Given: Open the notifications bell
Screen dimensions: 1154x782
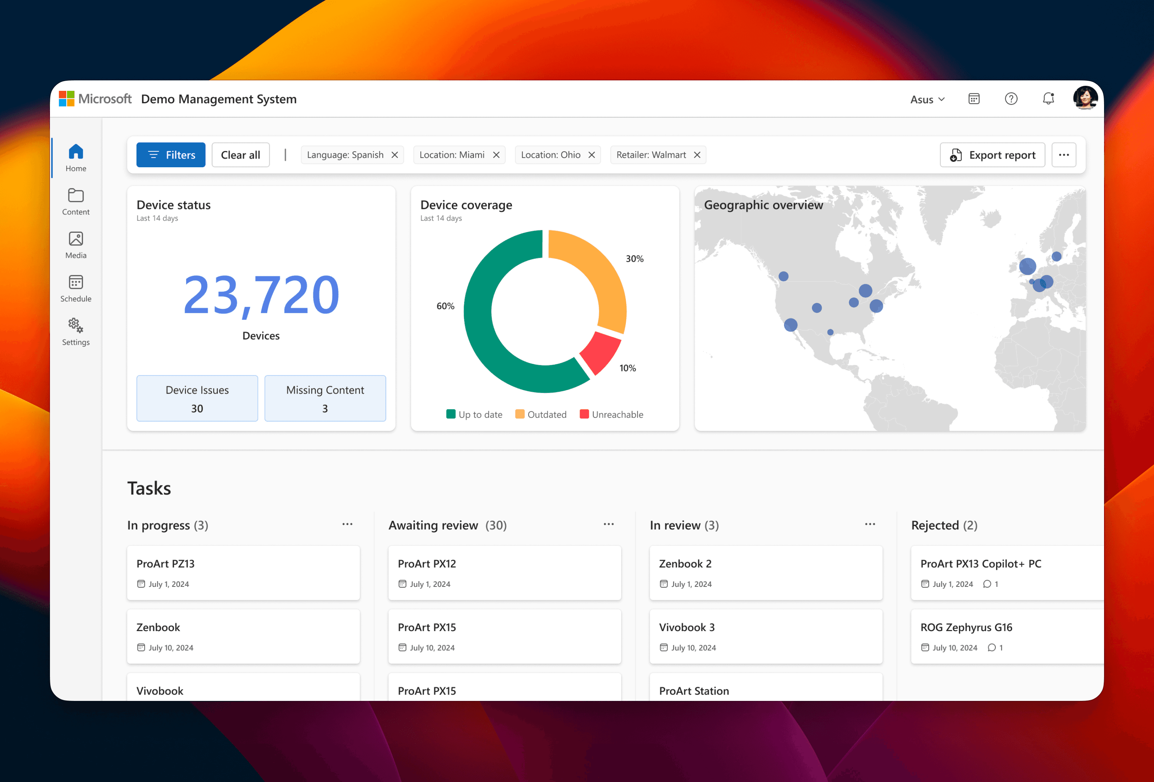Looking at the screenshot, I should pos(1048,99).
